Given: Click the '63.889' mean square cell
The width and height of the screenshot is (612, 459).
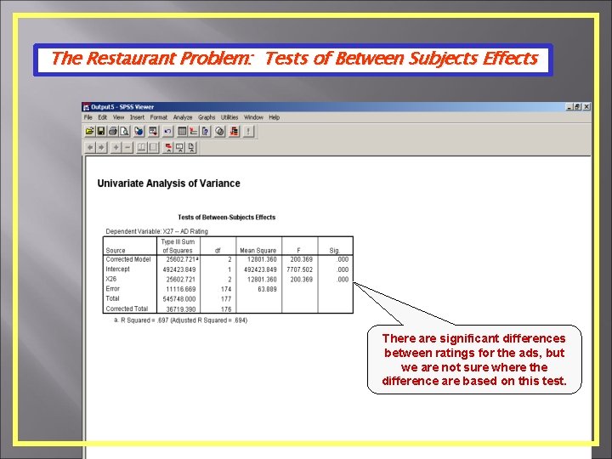Looking at the screenshot, I should [268, 290].
